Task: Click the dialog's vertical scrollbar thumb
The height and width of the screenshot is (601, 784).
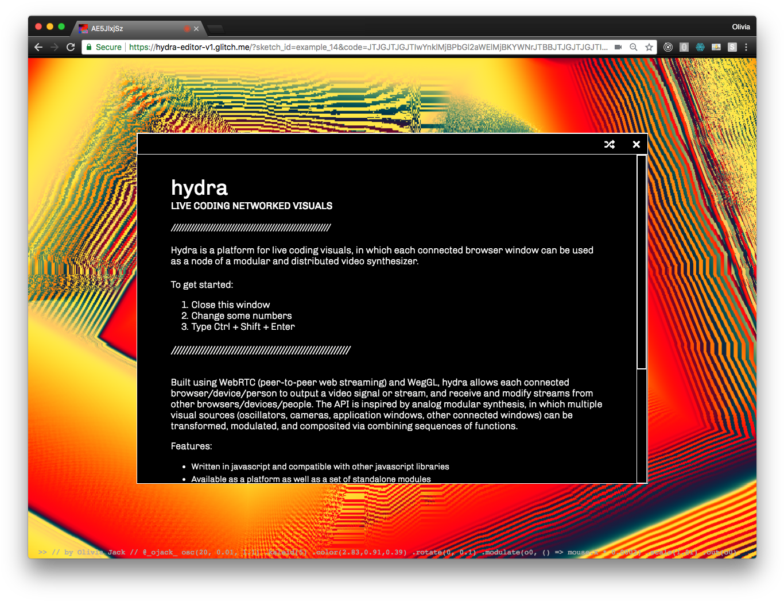Action: coord(642,261)
